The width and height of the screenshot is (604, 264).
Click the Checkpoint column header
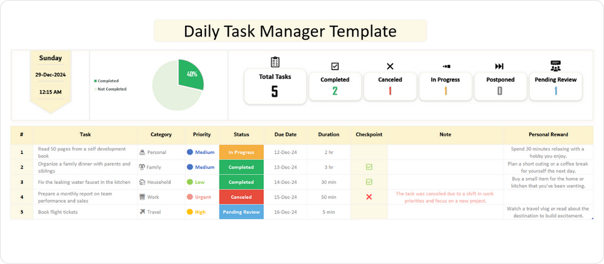[369, 135]
